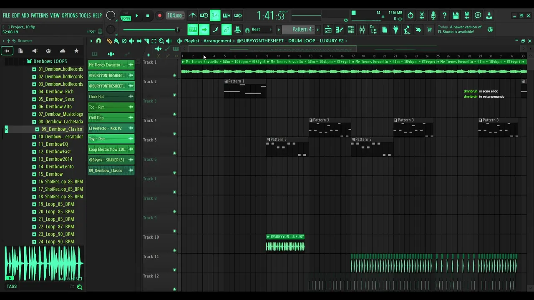
Task: Enable wait for input before recording
Action: coord(204,15)
